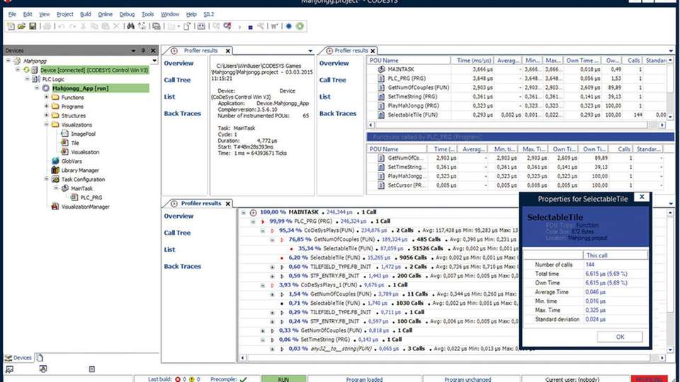680x382 pixels.
Task: Close the Devices panel
Action: [x=153, y=51]
